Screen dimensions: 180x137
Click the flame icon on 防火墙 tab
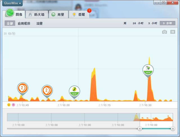coord(30,15)
